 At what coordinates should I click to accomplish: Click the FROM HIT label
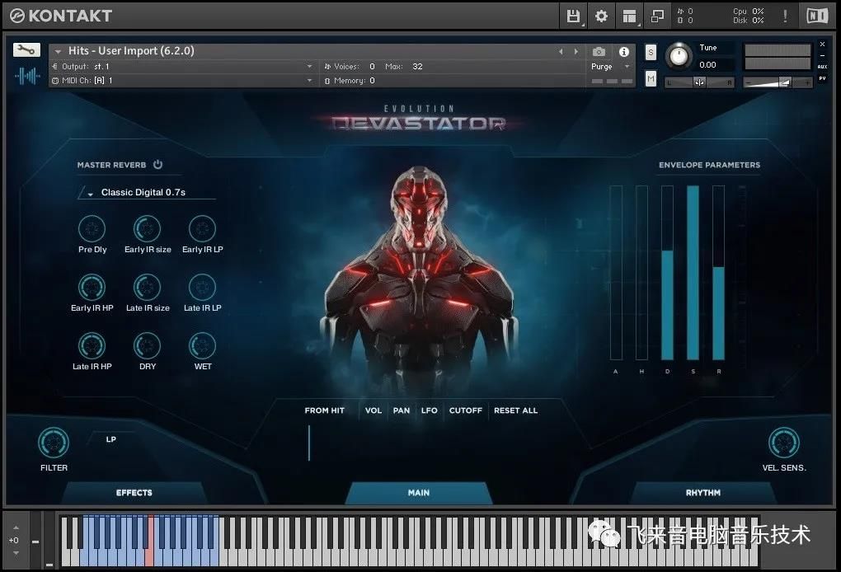coord(325,410)
